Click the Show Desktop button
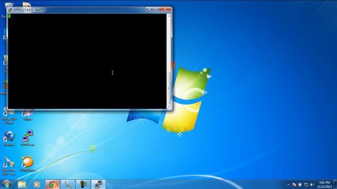337x189 pixels. [335, 184]
